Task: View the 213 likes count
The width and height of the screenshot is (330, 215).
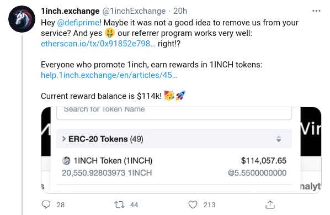Action: point(209,204)
